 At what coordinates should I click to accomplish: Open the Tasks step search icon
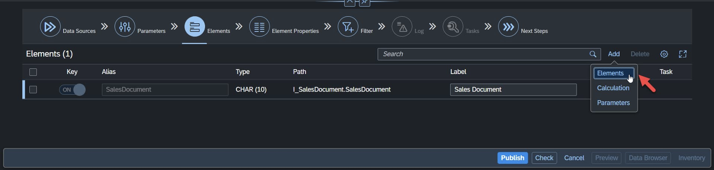[453, 27]
